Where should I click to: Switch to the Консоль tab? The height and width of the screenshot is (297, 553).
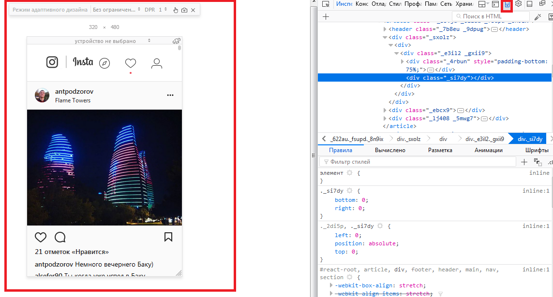point(361,4)
